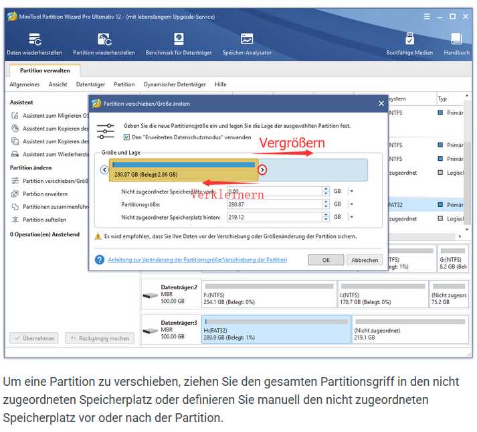Open the Ansicht menu
Screen dimensions: 477x432
(58, 84)
